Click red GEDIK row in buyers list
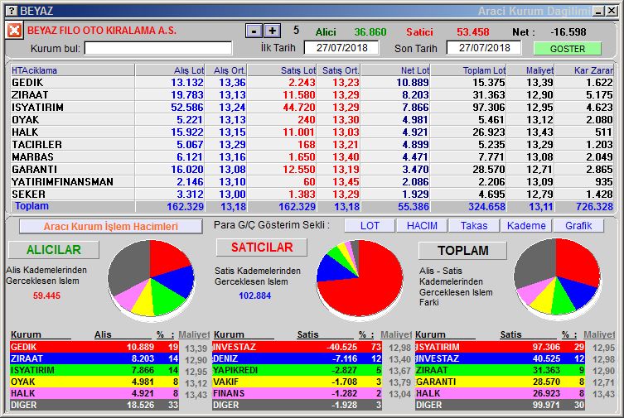 coord(94,347)
